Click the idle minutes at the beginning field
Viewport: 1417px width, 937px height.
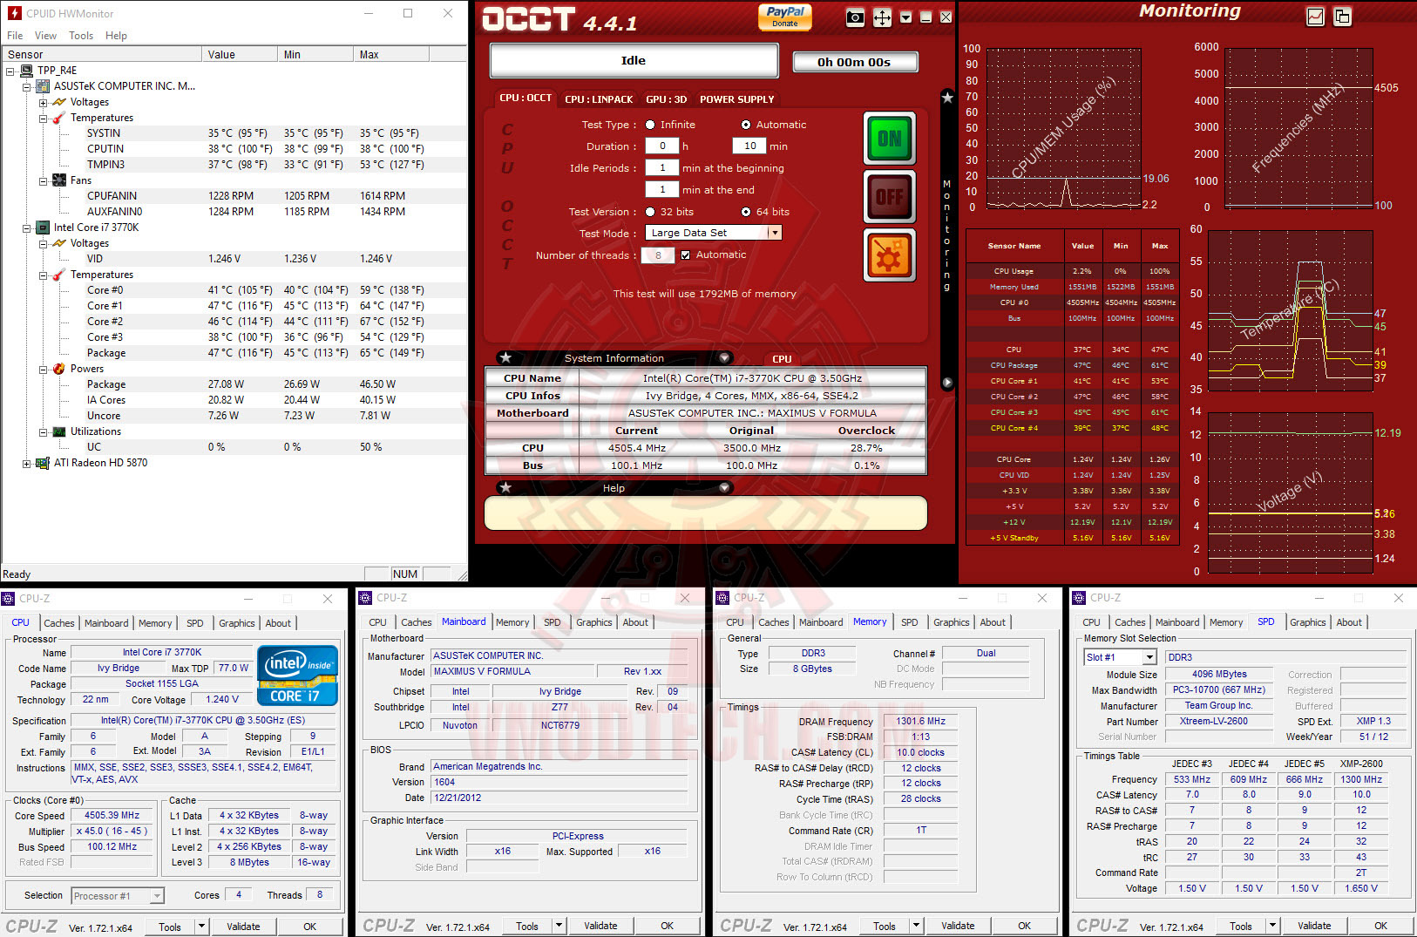(661, 168)
